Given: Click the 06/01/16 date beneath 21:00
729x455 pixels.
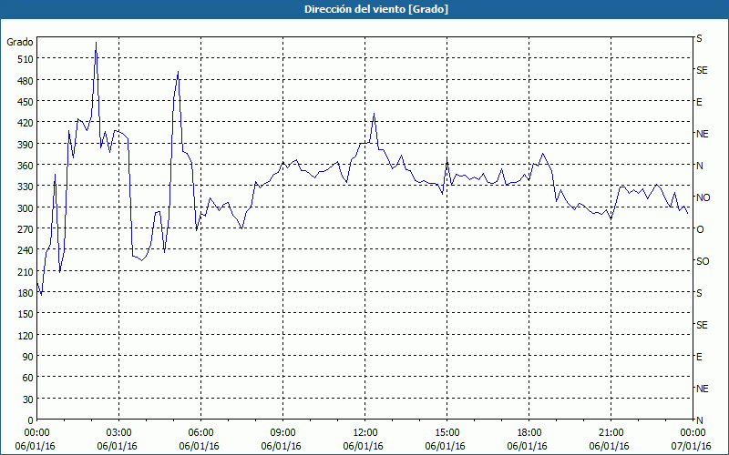Looking at the screenshot, I should click(x=609, y=446).
